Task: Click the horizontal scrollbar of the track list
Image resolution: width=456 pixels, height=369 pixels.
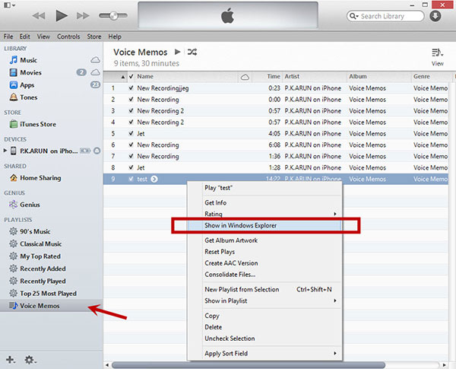Action: [249, 365]
